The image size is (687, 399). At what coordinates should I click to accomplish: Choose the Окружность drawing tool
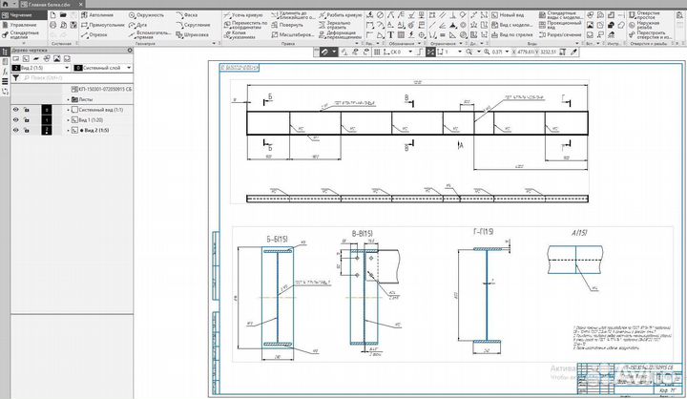(x=149, y=15)
